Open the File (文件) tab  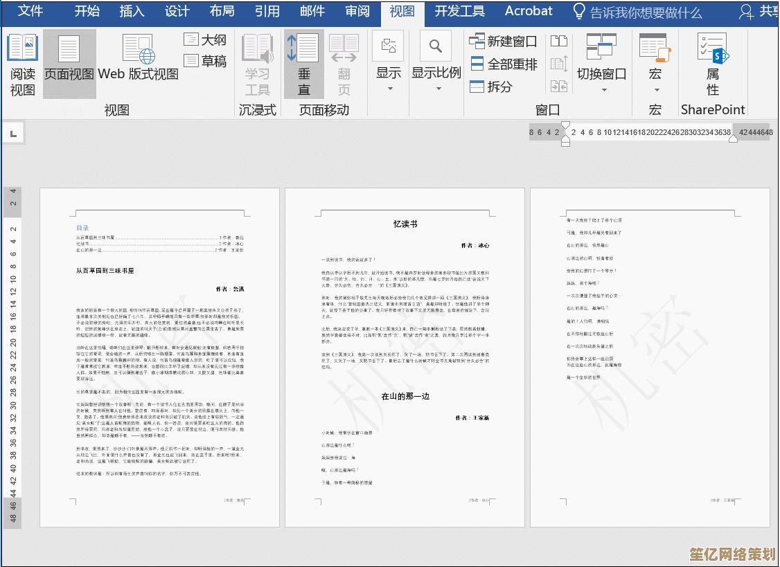tap(30, 11)
